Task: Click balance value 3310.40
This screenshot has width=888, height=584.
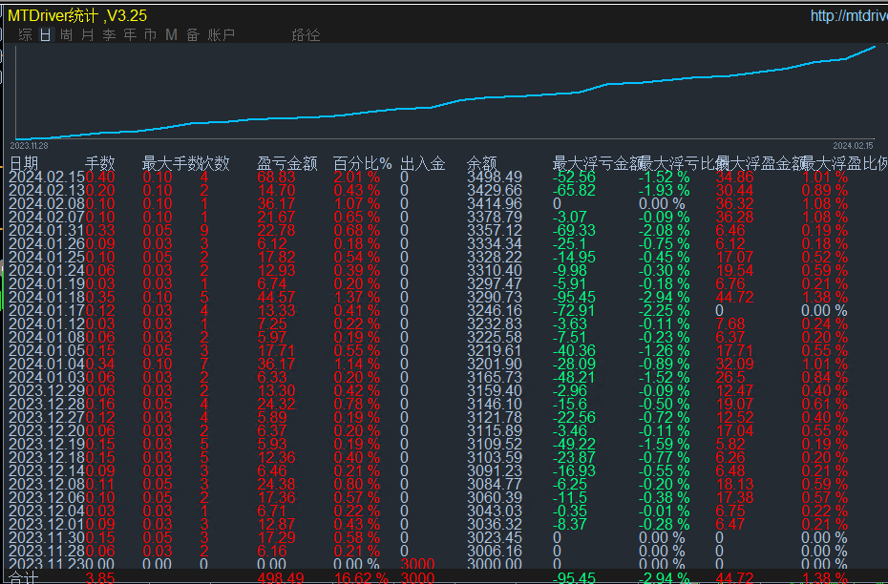Action: [494, 270]
